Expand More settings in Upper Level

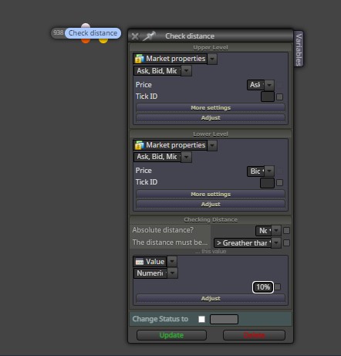tap(211, 107)
